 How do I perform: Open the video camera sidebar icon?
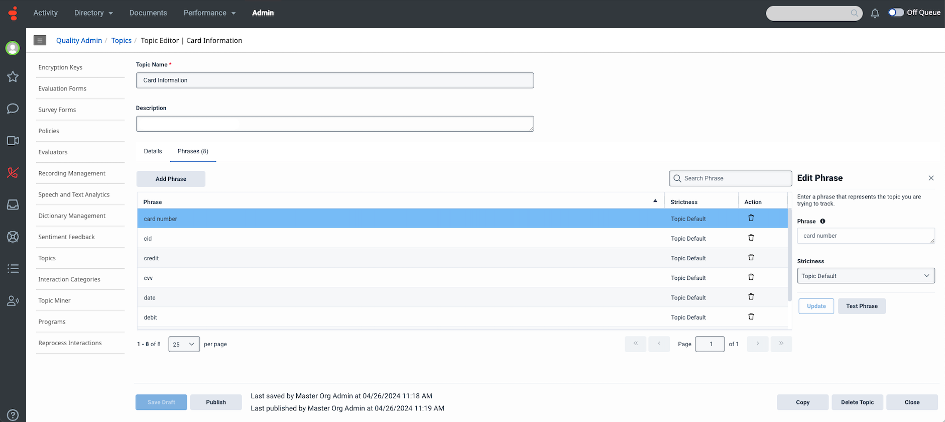(13, 141)
